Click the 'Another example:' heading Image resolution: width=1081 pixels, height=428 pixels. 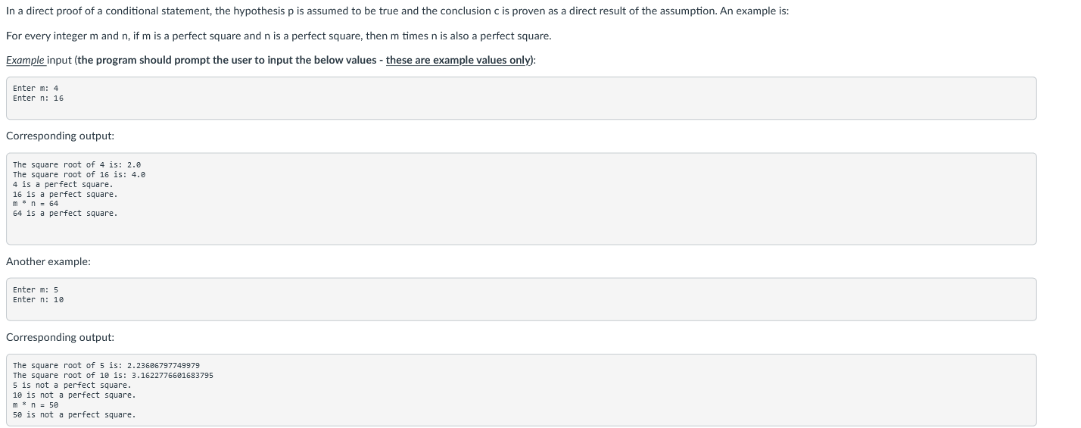coord(48,261)
